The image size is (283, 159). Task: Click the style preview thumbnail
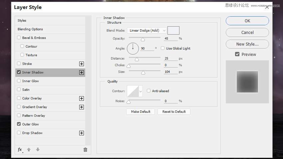click(247, 82)
